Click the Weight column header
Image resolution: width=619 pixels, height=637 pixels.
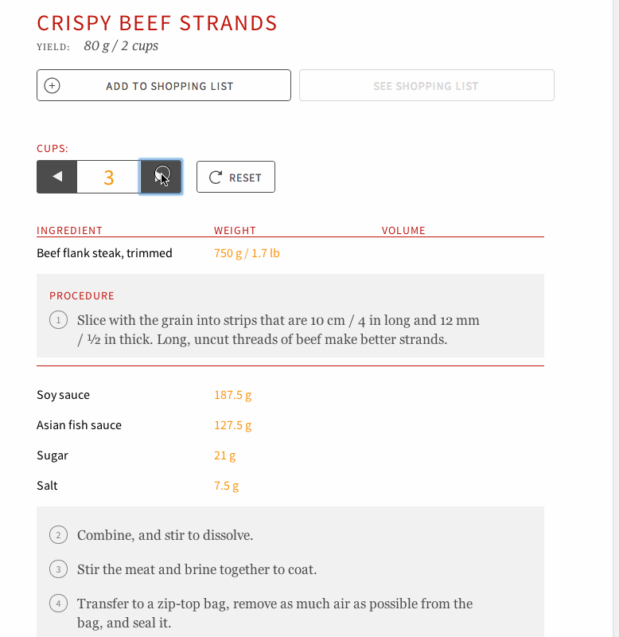point(235,230)
